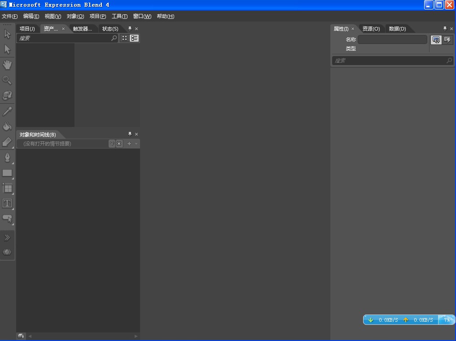Screen dimensions: 456x341
Task: Close the 属性 tab
Action: pos(353,29)
